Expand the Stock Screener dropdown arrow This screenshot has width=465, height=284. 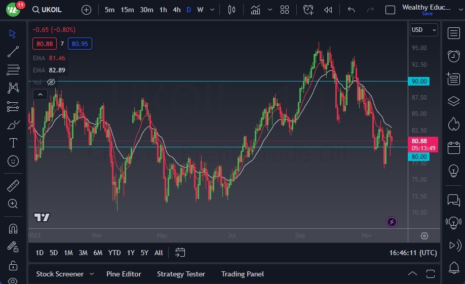pos(92,274)
